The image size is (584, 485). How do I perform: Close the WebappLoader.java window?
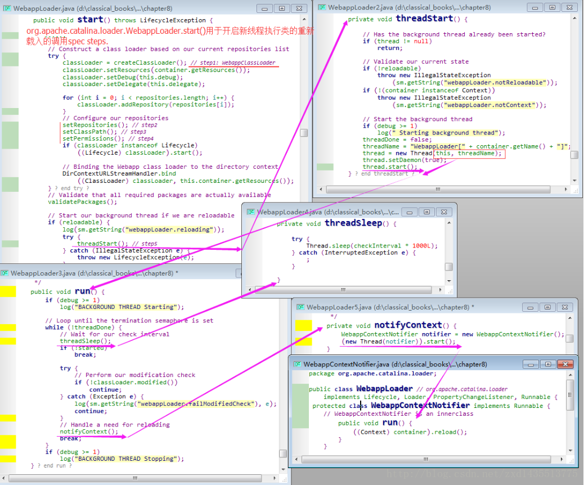point(299,8)
